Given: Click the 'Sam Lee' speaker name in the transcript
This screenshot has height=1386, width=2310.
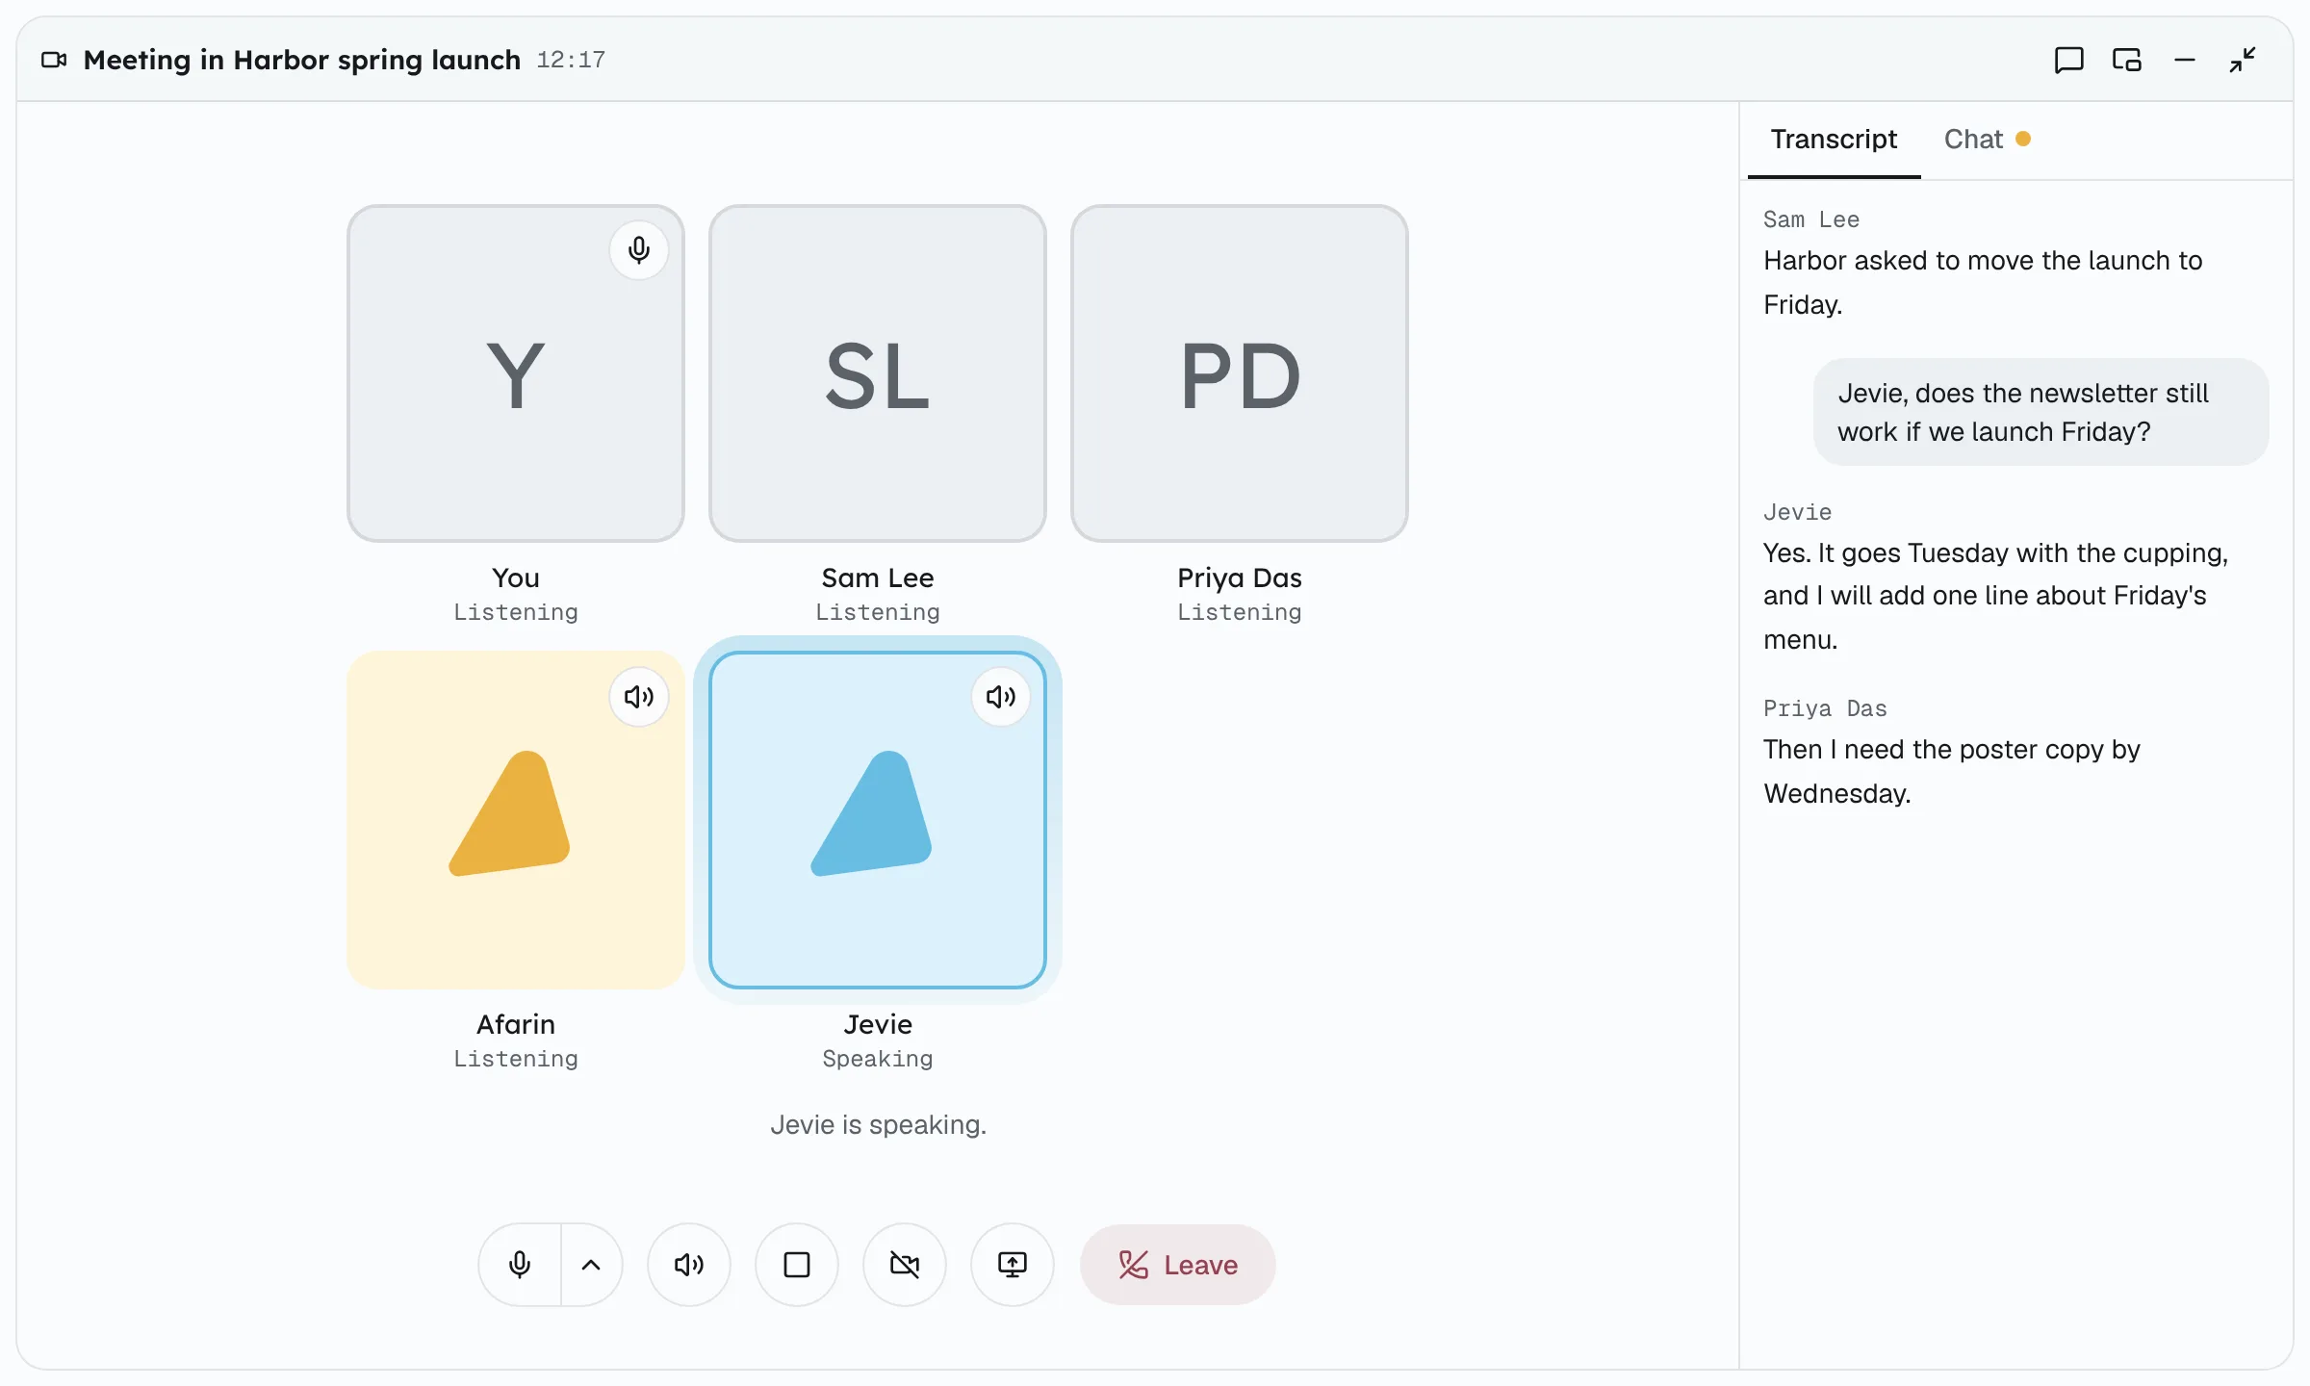Looking at the screenshot, I should point(1811,219).
